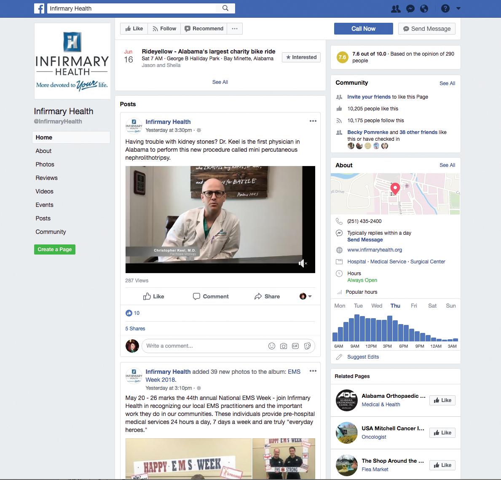Select Thu in popular hours
This screenshot has width=501, height=480.
[395, 306]
